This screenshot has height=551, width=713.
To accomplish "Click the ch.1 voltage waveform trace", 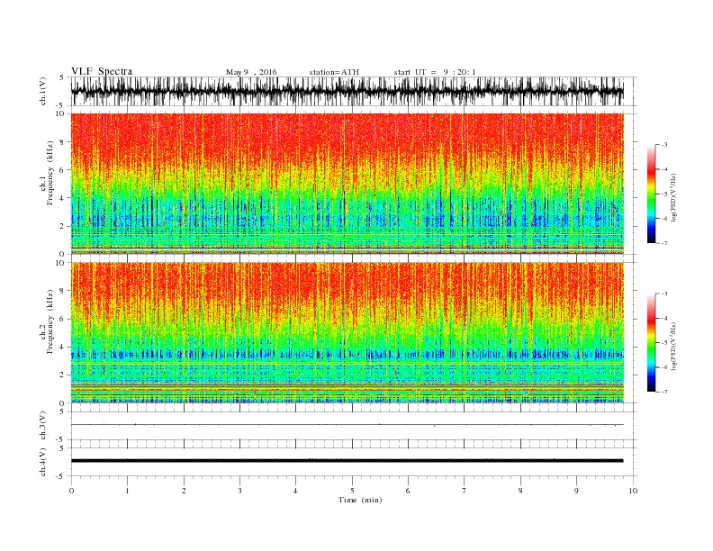I will click(x=347, y=91).
